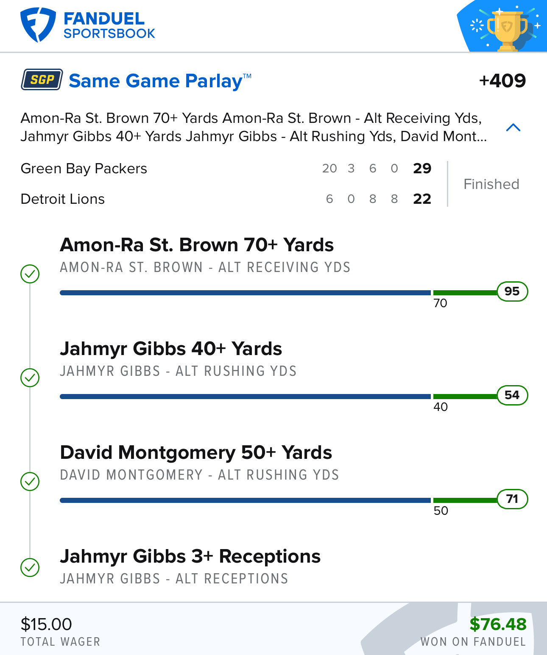The width and height of the screenshot is (547, 655).
Task: Select the 54 rushing yards value bubble
Action: click(x=512, y=395)
